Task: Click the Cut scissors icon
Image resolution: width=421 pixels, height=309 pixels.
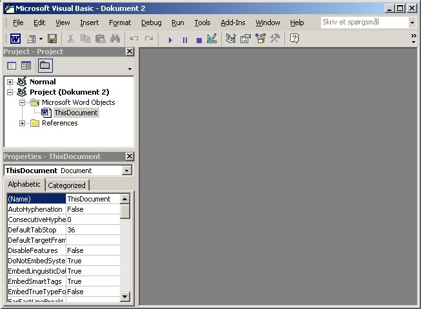Action: point(70,39)
